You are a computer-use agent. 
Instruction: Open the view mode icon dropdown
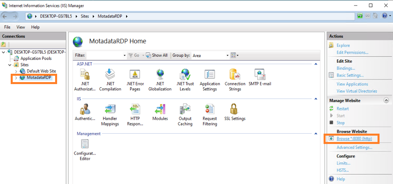(x=234, y=56)
